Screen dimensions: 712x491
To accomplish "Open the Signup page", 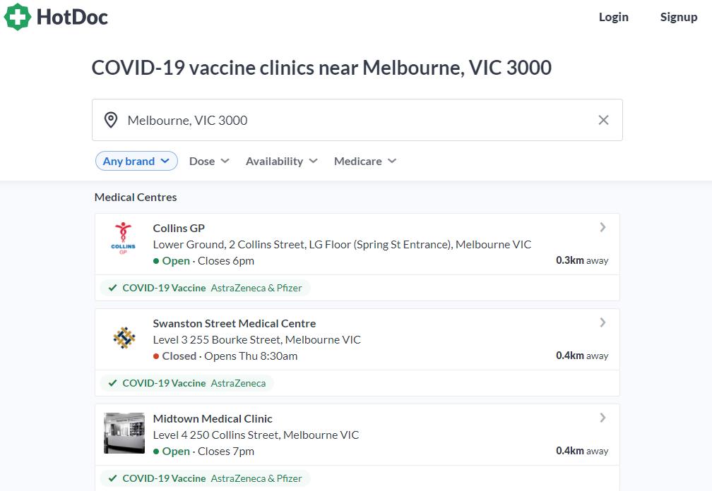I will [678, 17].
